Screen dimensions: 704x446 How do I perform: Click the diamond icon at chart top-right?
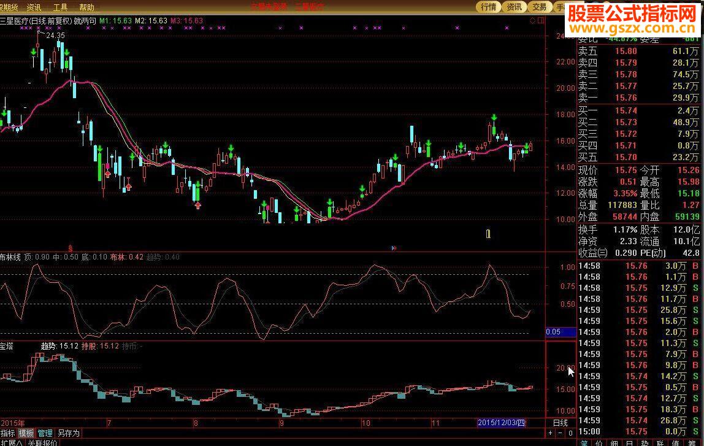pyautogui.click(x=532, y=20)
